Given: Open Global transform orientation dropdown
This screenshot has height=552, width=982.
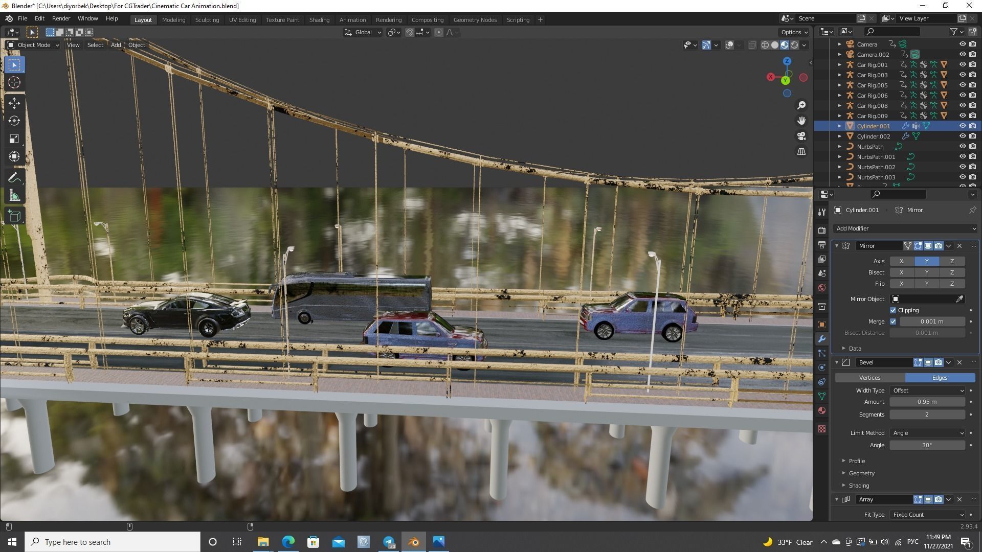Looking at the screenshot, I should pyautogui.click(x=363, y=32).
